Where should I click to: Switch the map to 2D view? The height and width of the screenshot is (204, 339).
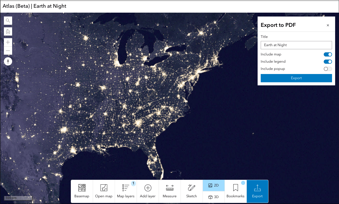pyautogui.click(x=214, y=185)
